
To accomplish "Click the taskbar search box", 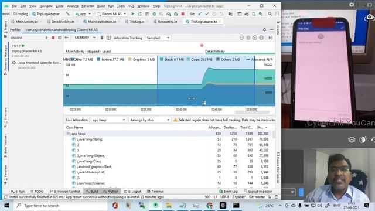I will point(61,206).
